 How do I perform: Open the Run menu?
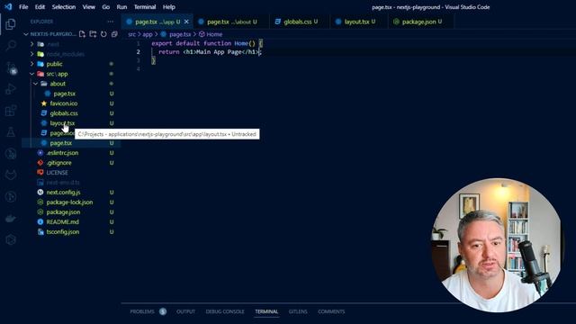121,7
